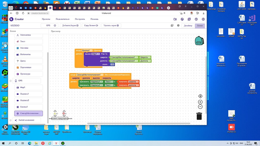Open the Построить menu
The width and height of the screenshot is (260, 146).
[80, 19]
